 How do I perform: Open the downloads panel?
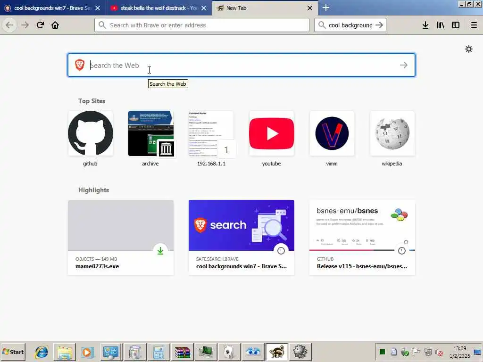tap(425, 25)
